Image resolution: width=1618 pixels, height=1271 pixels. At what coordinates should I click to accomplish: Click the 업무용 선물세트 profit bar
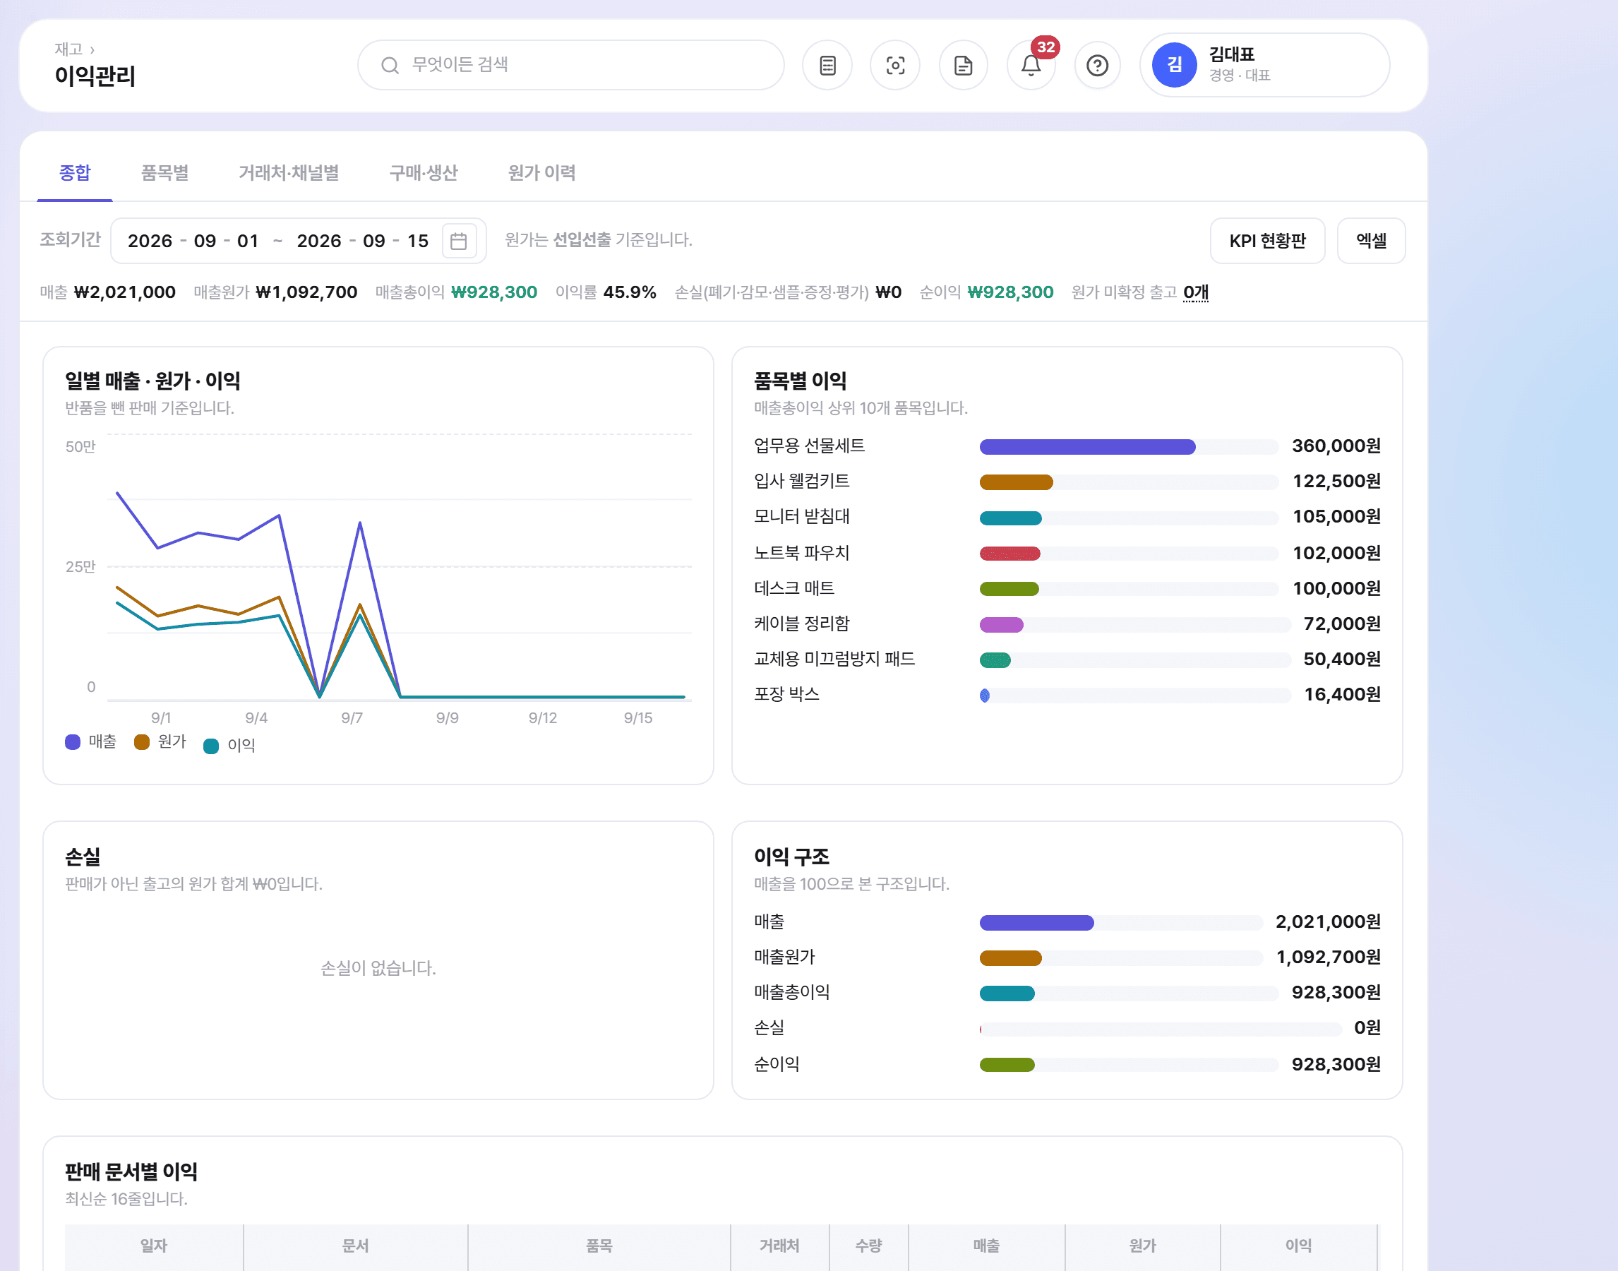pyautogui.click(x=1087, y=446)
